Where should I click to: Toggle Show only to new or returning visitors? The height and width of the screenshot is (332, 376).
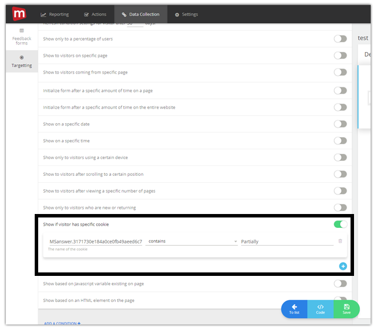pyautogui.click(x=340, y=208)
